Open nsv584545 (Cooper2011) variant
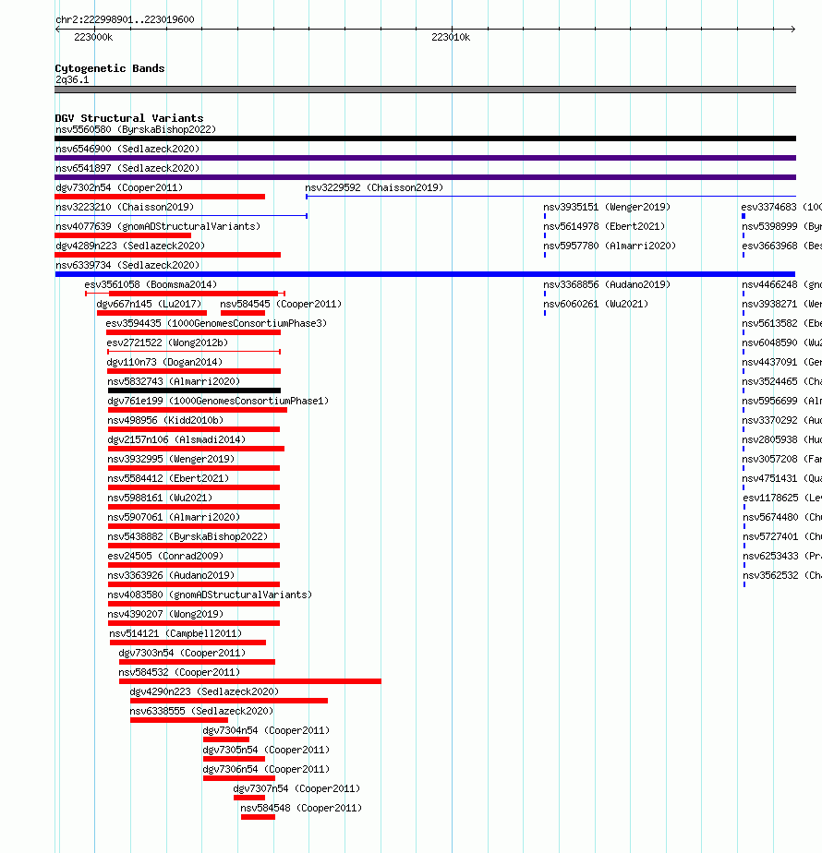 pyautogui.click(x=281, y=304)
